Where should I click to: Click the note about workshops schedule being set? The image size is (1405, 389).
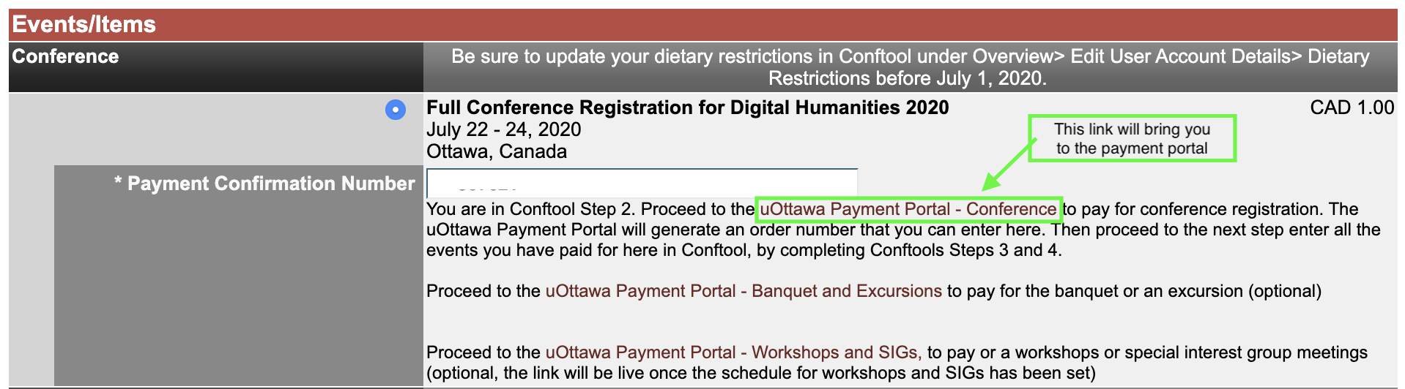point(761,373)
